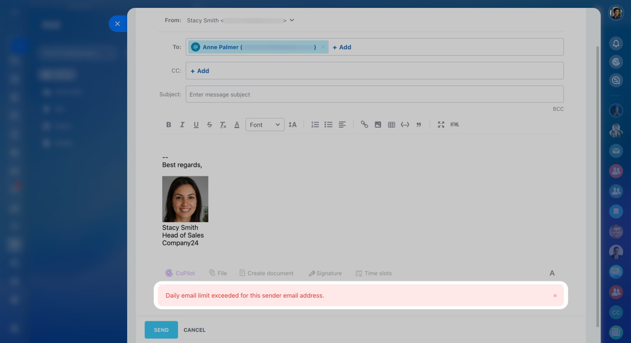Click the BCC link
Screen dimensions: 631x343
[558, 109]
